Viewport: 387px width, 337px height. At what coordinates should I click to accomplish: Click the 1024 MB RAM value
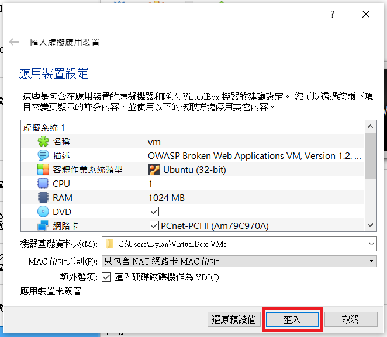167,198
